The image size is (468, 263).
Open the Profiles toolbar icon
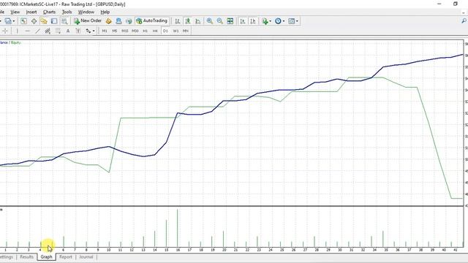click(8, 21)
